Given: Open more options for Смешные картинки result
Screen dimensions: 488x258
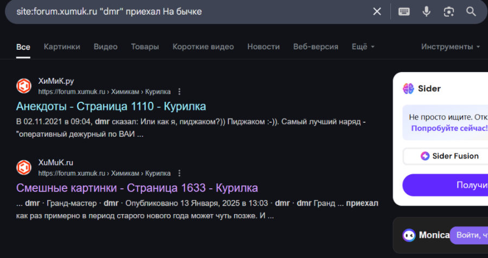Looking at the screenshot, I should point(179,173).
